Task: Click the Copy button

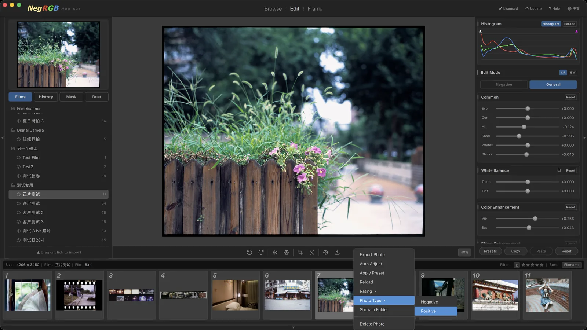Action: point(516,251)
